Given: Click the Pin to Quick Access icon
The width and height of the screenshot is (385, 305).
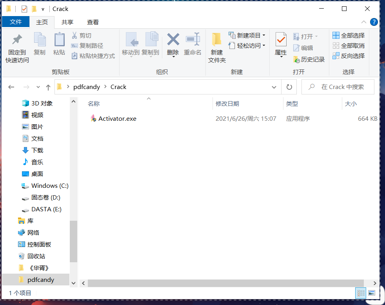Looking at the screenshot, I should coord(17,40).
